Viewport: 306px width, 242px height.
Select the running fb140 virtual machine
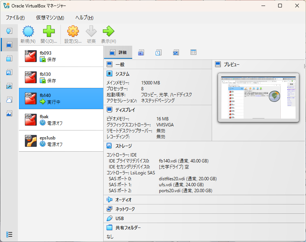[61, 99]
